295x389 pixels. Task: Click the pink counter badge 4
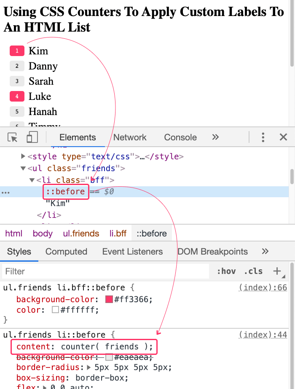17,96
